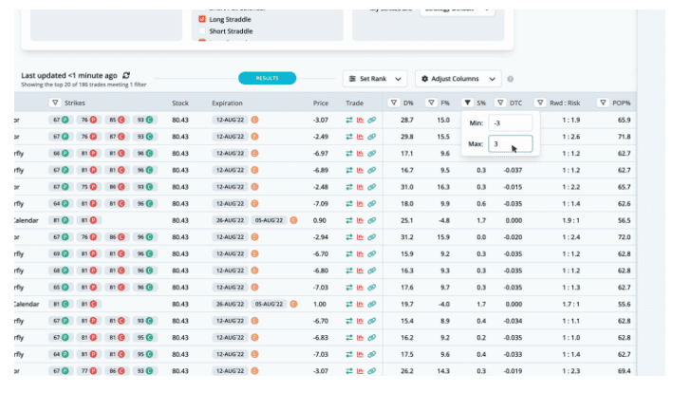Click the refresh icon beside Last updated

[x=126, y=75]
